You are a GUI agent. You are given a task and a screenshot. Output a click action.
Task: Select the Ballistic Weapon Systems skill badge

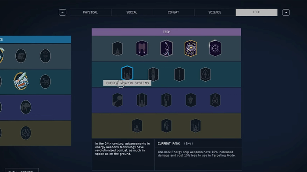click(118, 48)
